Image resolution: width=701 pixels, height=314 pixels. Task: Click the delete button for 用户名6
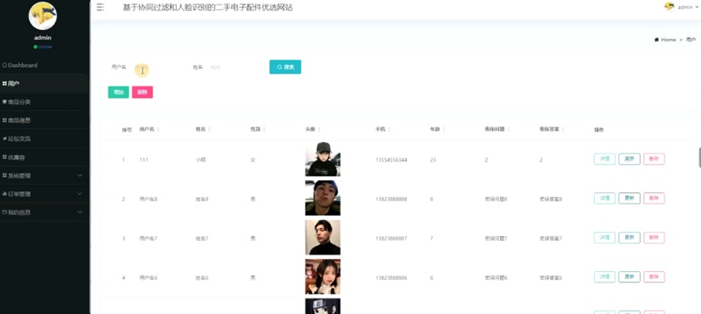[654, 277]
